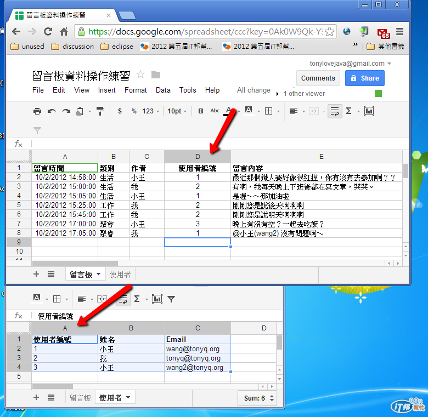
Task: Open the File menu
Action: [x=38, y=90]
